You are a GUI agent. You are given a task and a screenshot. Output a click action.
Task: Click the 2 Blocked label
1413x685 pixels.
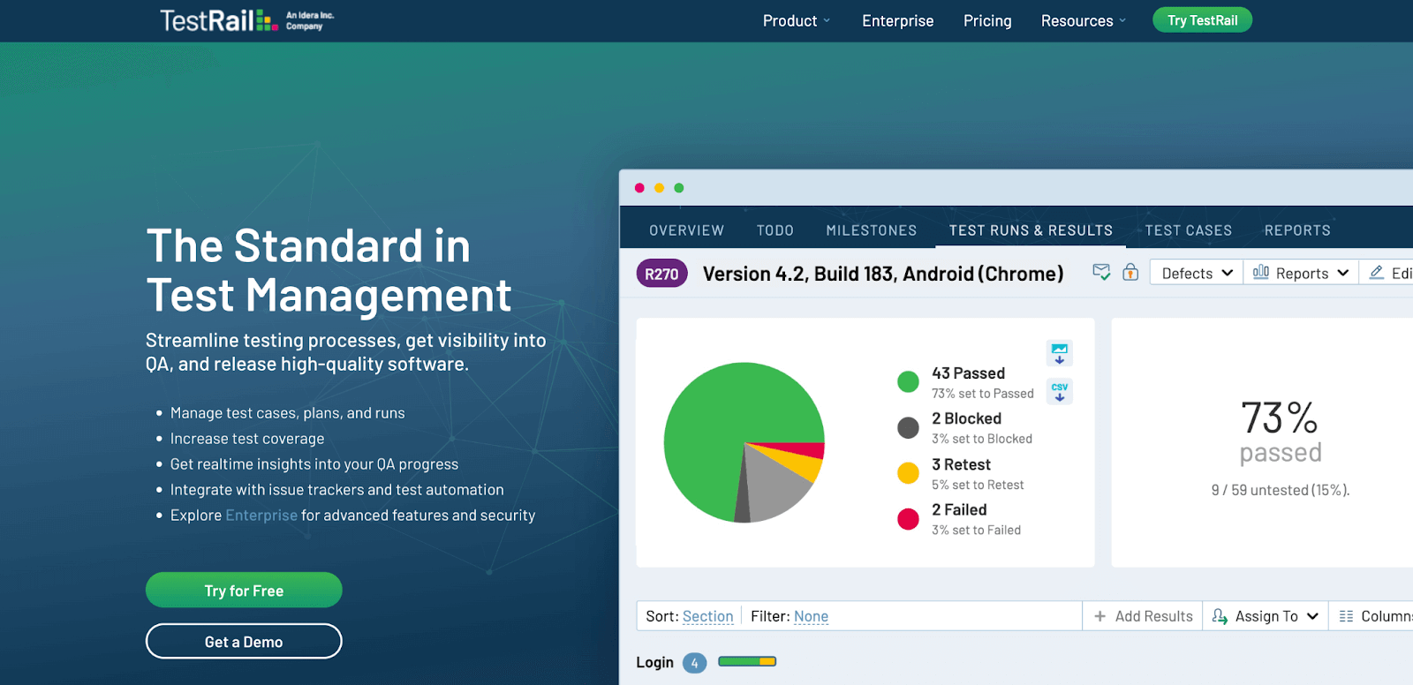coord(966,418)
